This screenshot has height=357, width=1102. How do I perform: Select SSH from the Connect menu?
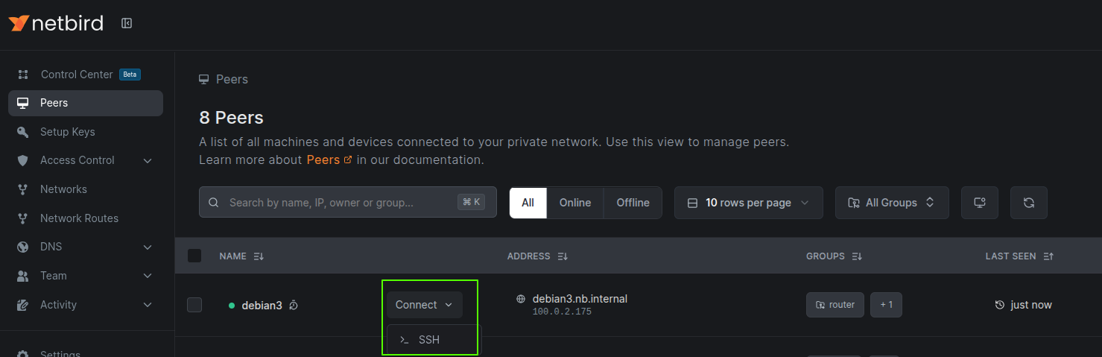428,340
